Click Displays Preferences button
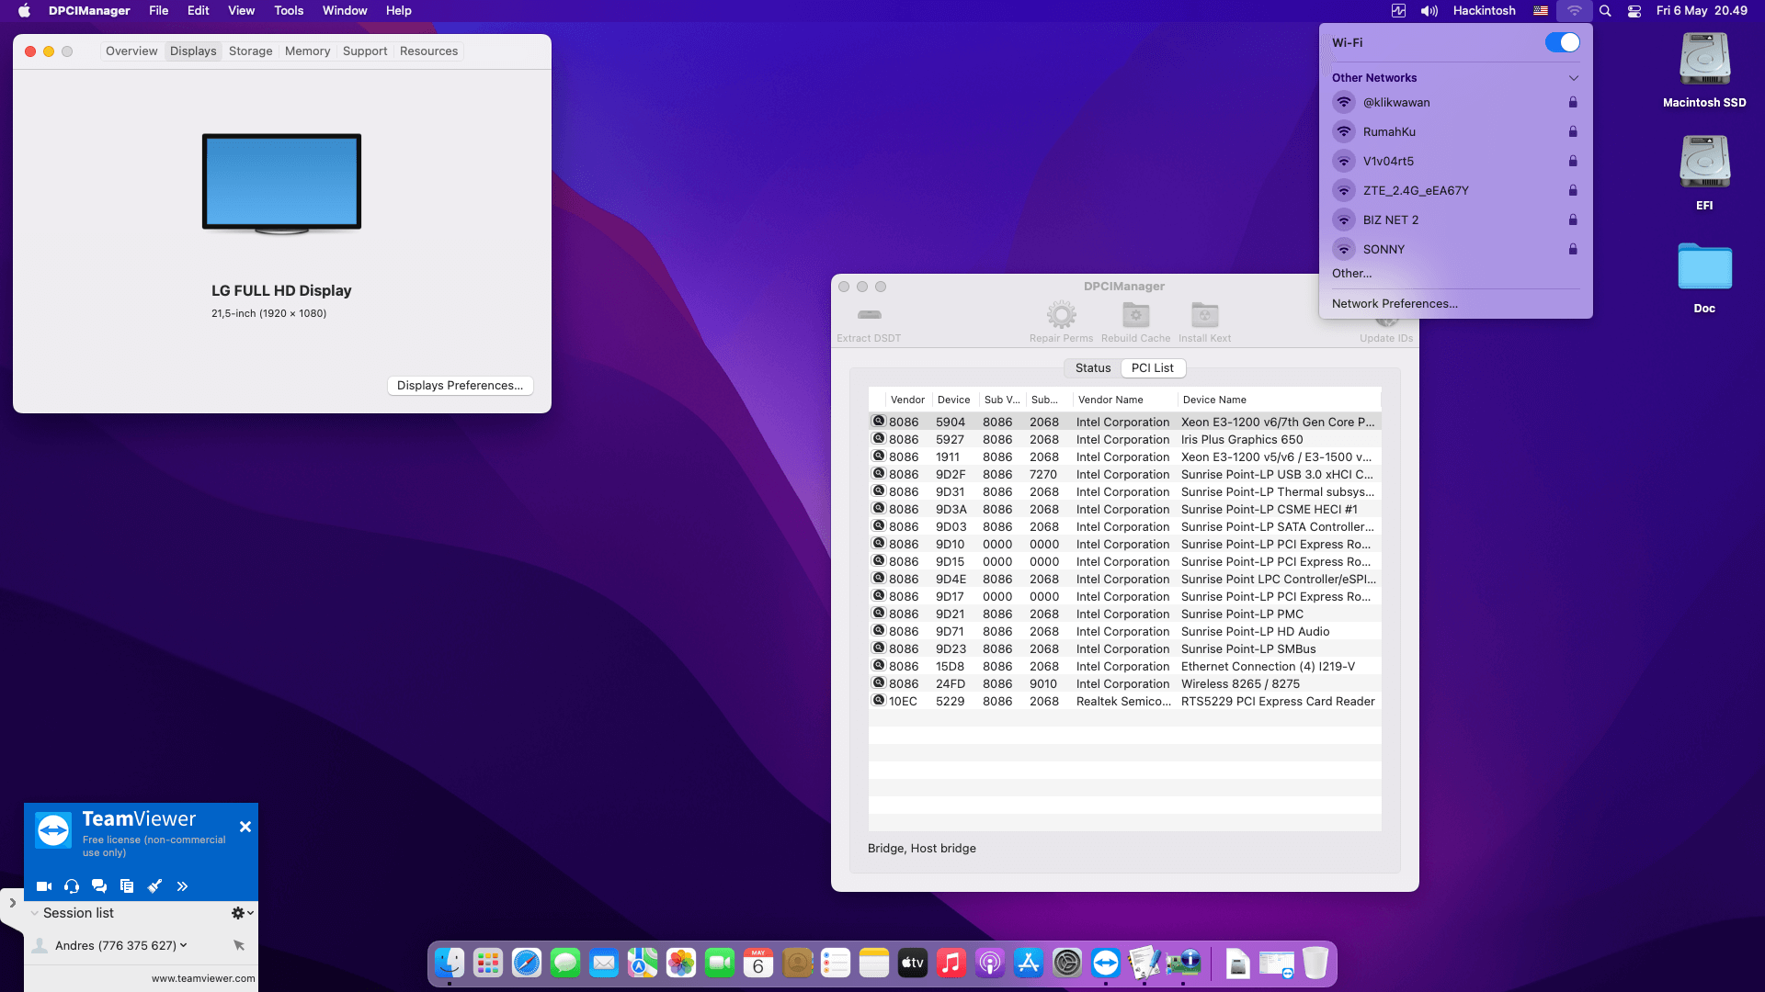Viewport: 1765px width, 992px height. [460, 386]
